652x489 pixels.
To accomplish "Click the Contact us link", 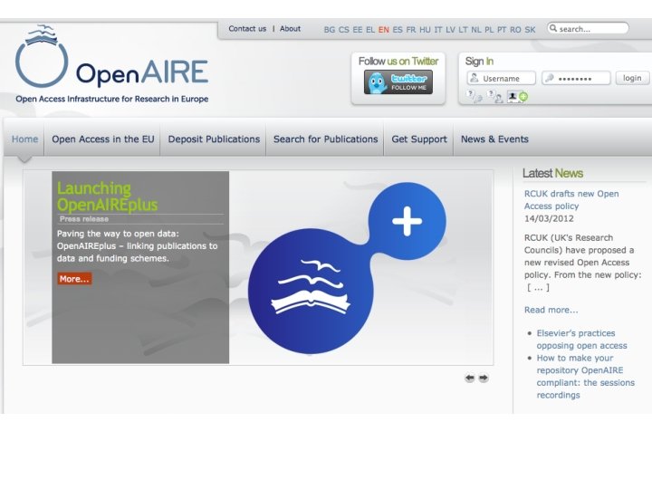I will [247, 29].
